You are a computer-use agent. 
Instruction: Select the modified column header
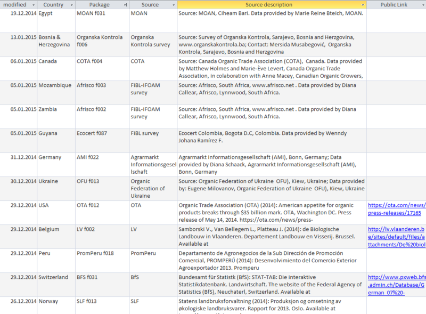pyautogui.click(x=18, y=5)
